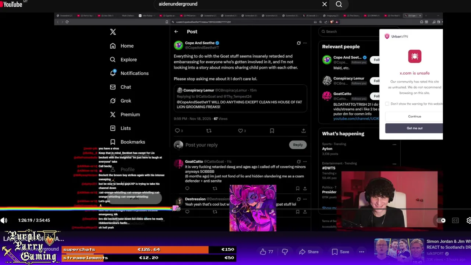
Task: Click the YouTube search magnifier icon
Action: click(x=339, y=4)
